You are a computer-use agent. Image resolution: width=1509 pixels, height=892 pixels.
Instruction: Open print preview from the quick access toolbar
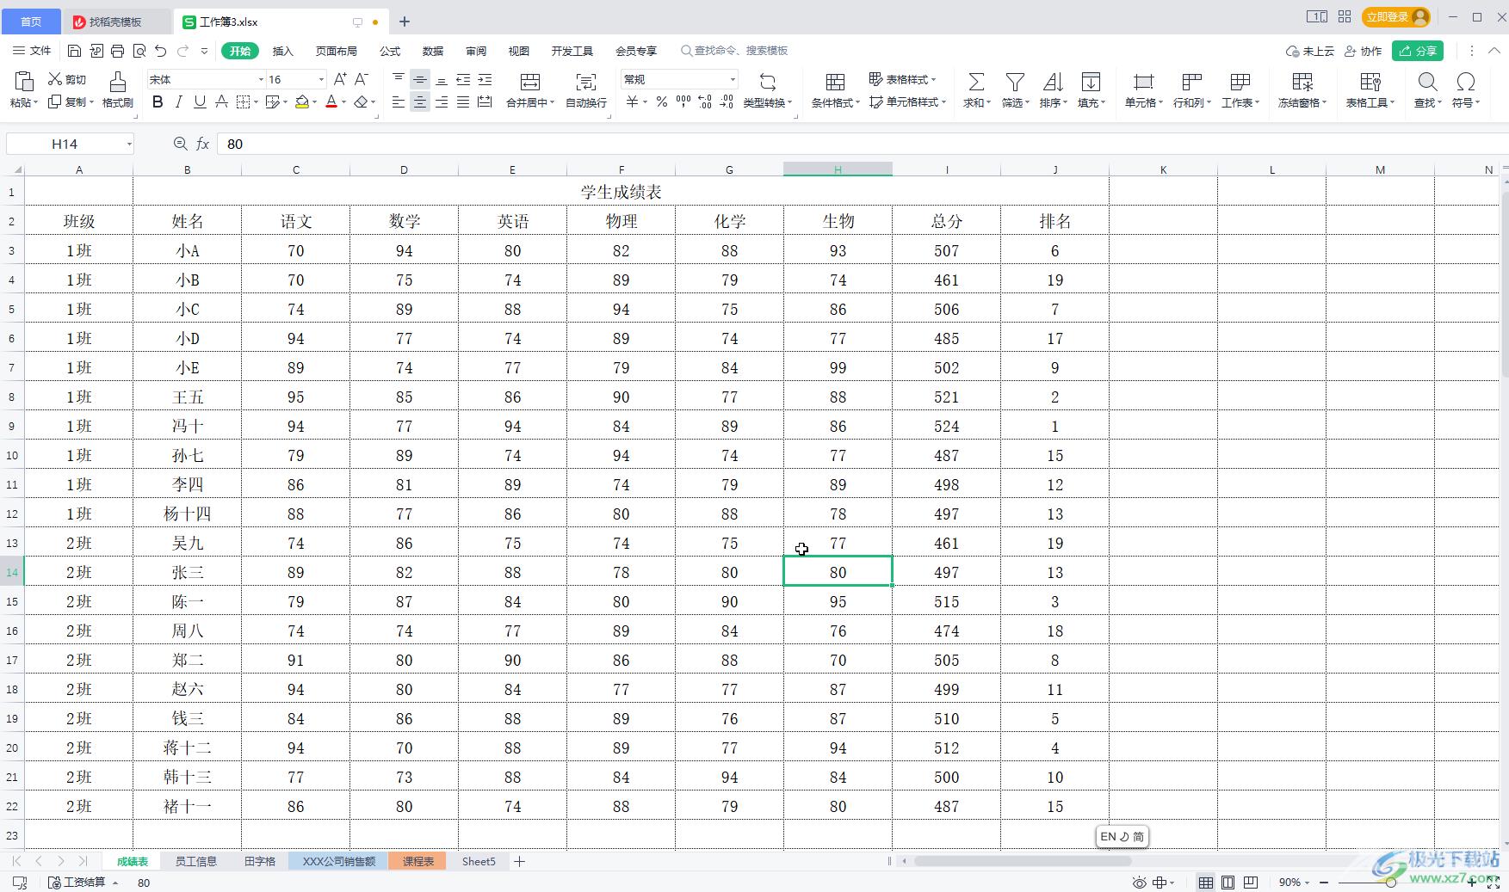point(139,51)
